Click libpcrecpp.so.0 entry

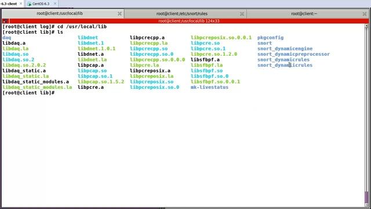coord(151,54)
